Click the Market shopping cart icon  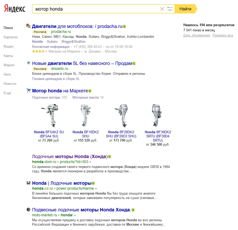point(28,90)
